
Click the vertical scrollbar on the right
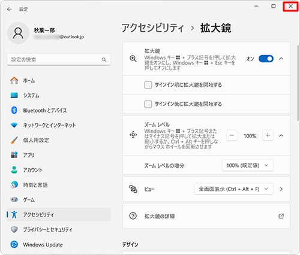(x=298, y=83)
